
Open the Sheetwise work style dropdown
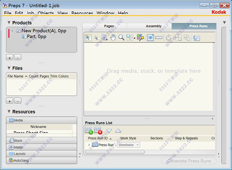pyautogui.click(x=128, y=145)
